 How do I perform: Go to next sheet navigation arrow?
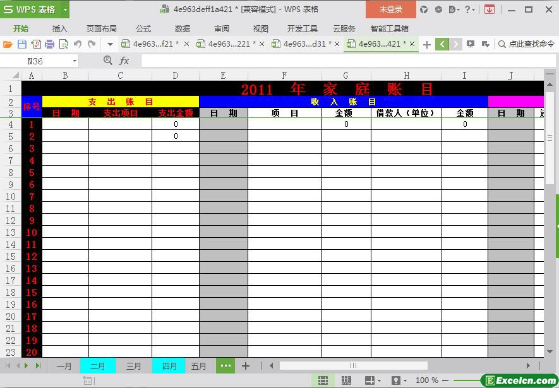tap(26, 365)
